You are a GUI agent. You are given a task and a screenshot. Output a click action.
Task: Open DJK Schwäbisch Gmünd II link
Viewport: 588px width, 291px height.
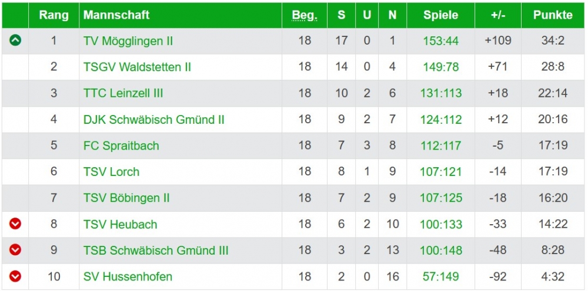coord(153,120)
